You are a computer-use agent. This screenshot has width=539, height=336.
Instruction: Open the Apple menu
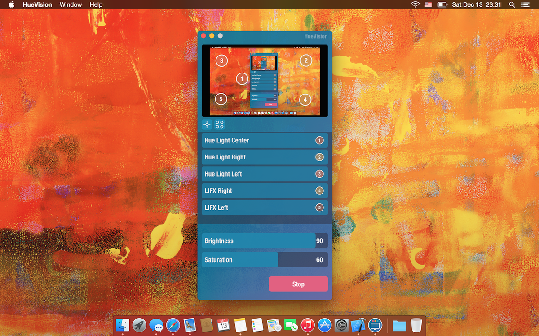(12, 4)
